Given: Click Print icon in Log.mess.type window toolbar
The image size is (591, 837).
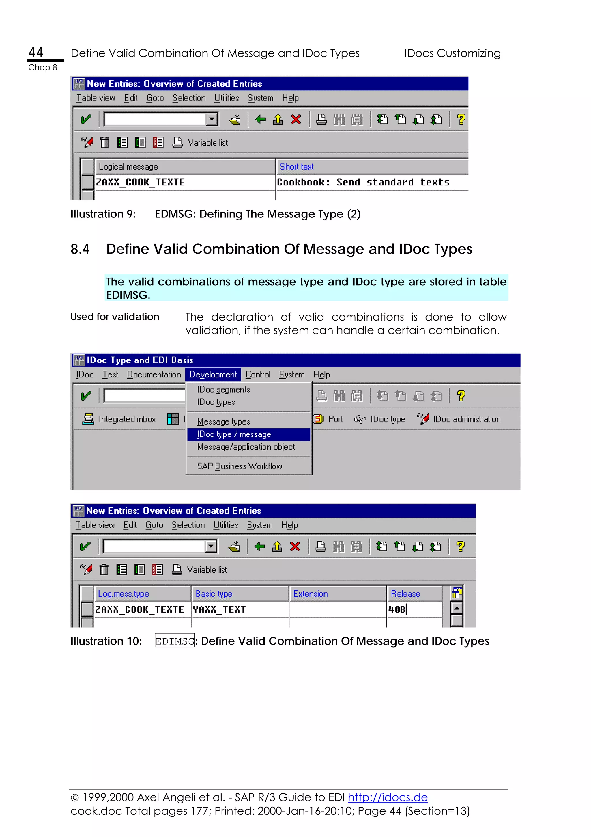Looking at the screenshot, I should click(x=320, y=546).
